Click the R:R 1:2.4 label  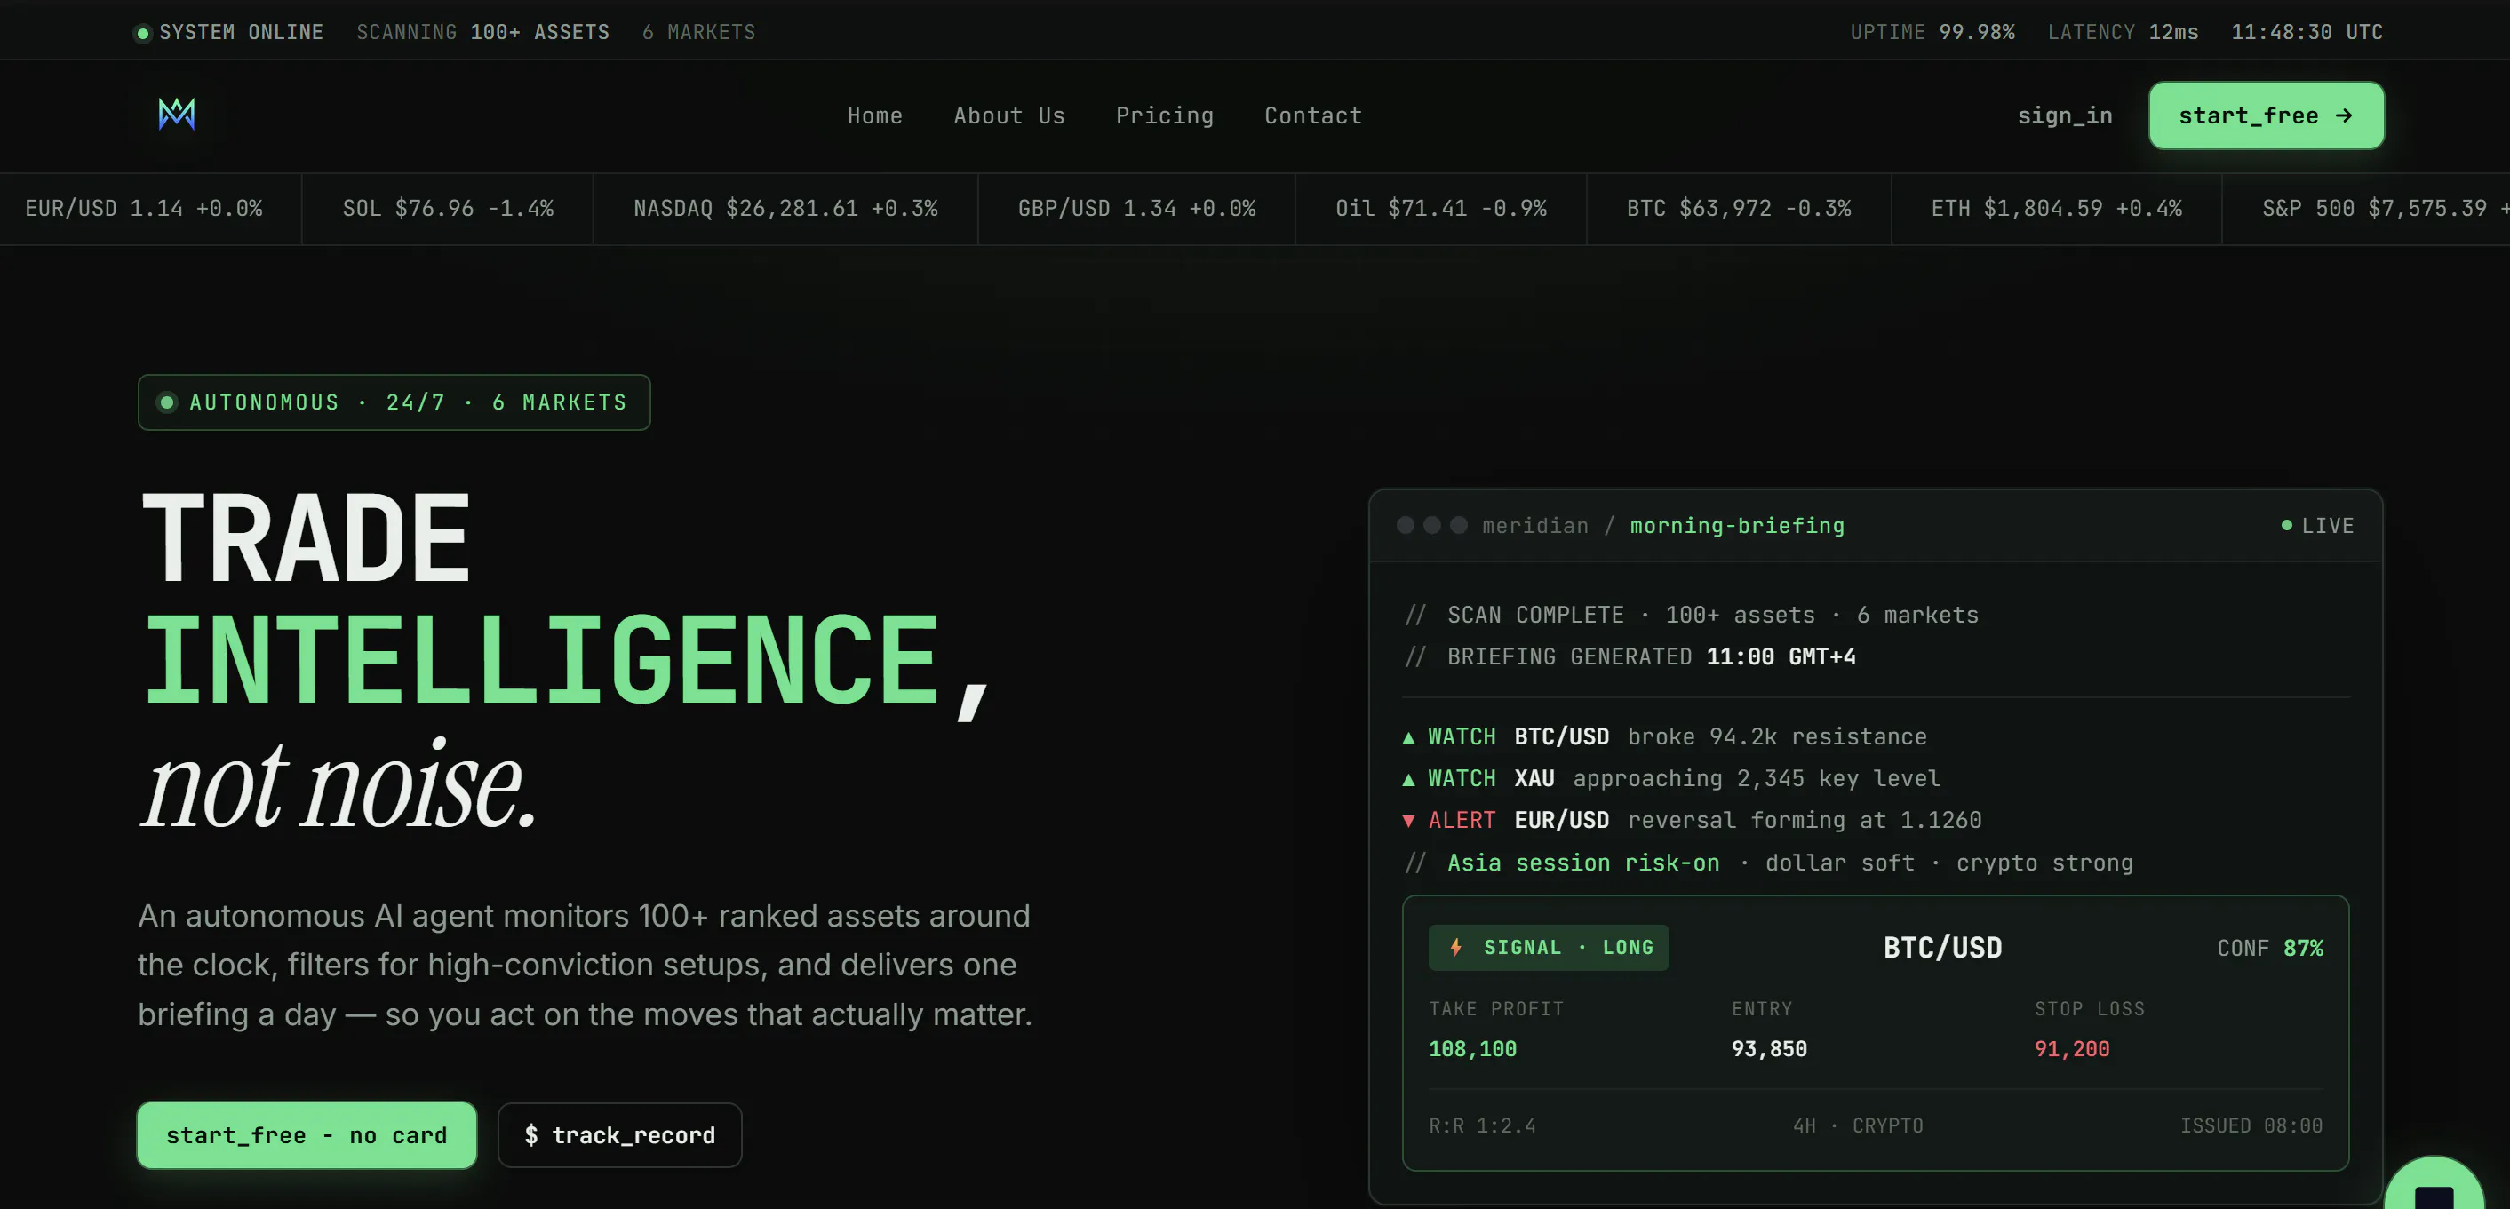pos(1482,1126)
